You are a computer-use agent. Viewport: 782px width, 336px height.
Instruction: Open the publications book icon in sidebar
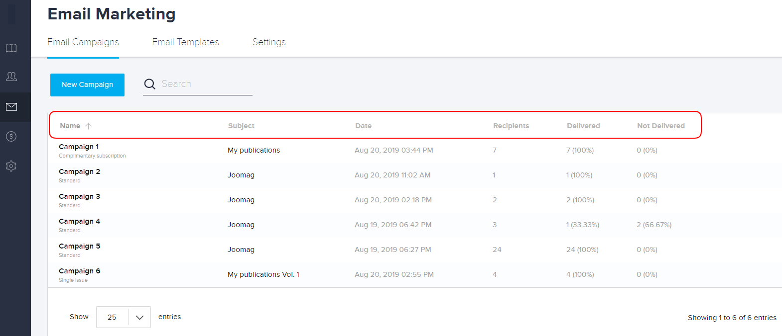click(11, 48)
